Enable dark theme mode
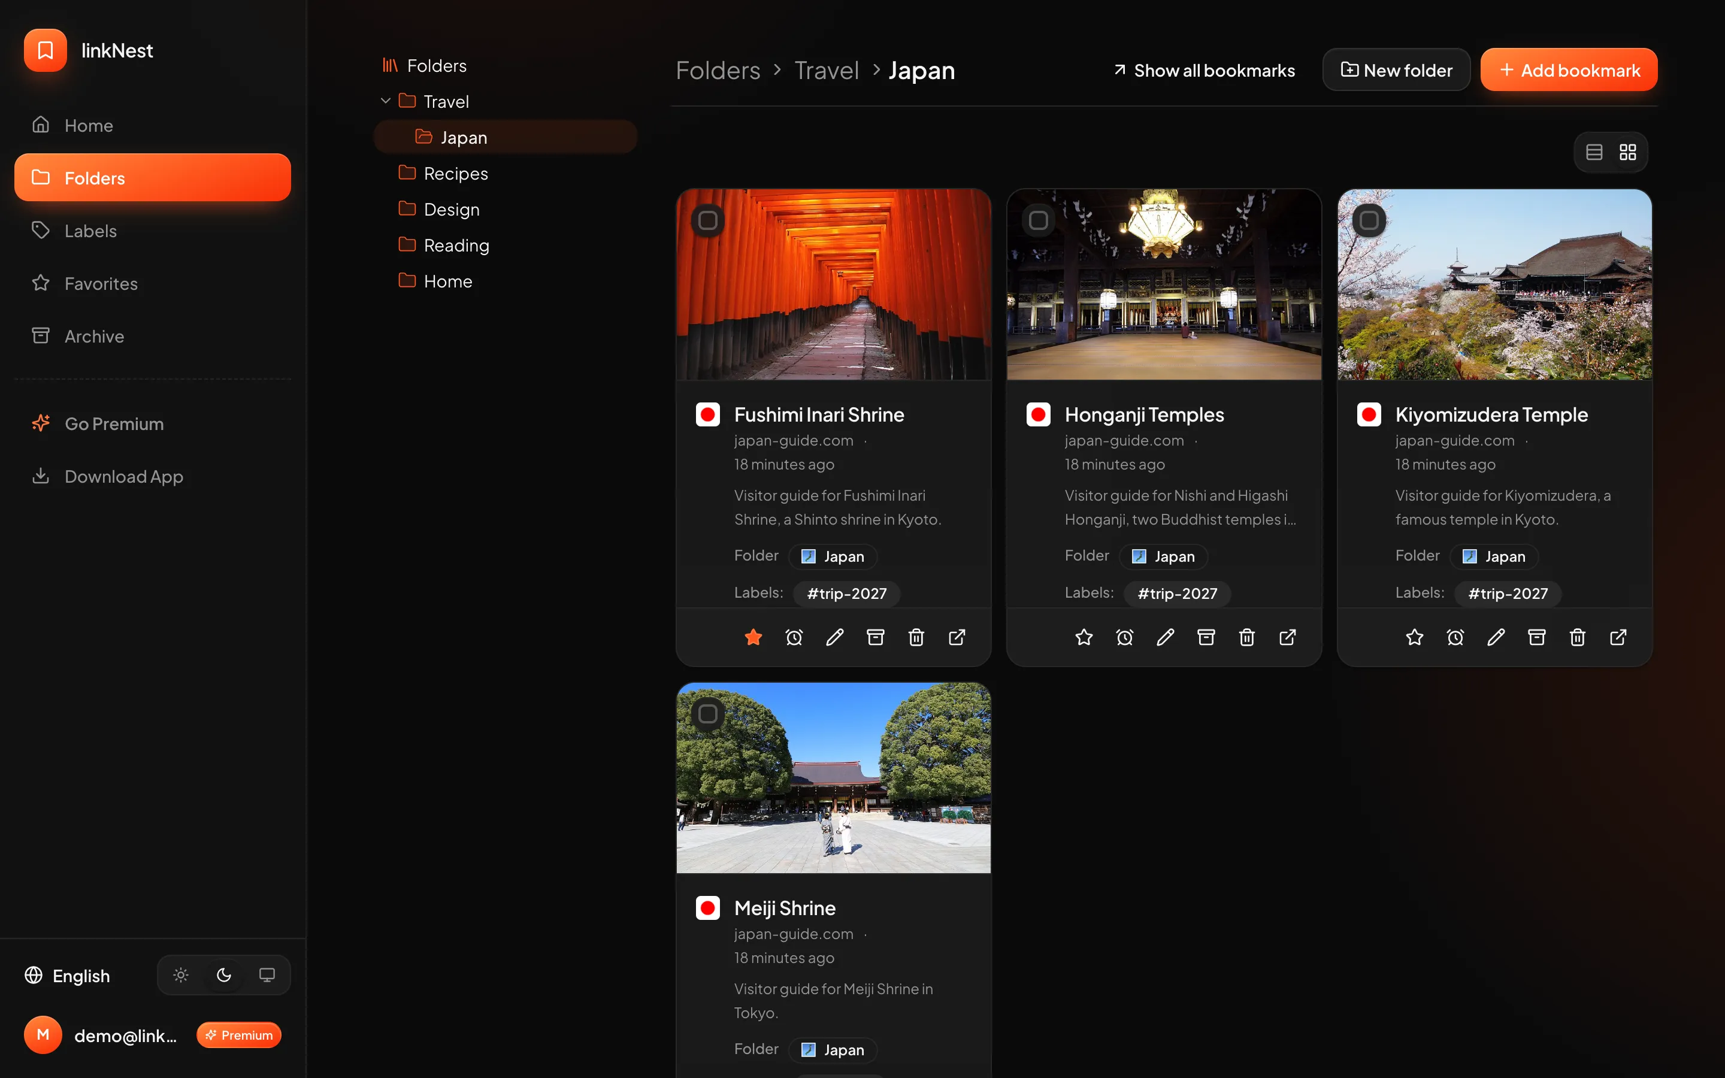This screenshot has height=1078, width=1725. pos(224,974)
